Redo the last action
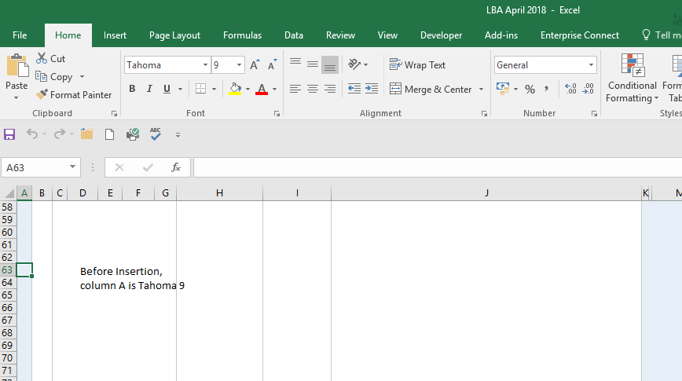The width and height of the screenshot is (682, 381). pos(59,134)
